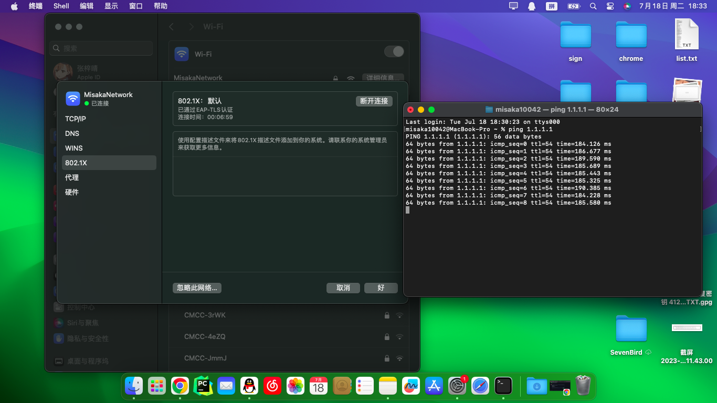The image size is (717, 403).
Task: Open NetEase Cloud Music in the Dock
Action: pos(272,386)
